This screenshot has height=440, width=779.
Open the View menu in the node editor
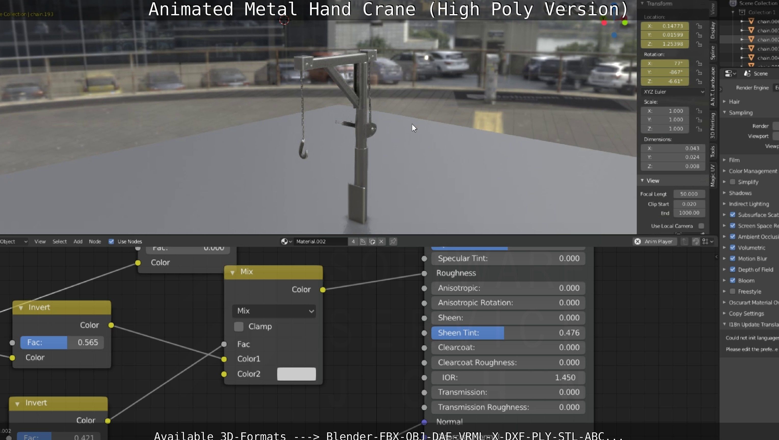(40, 241)
